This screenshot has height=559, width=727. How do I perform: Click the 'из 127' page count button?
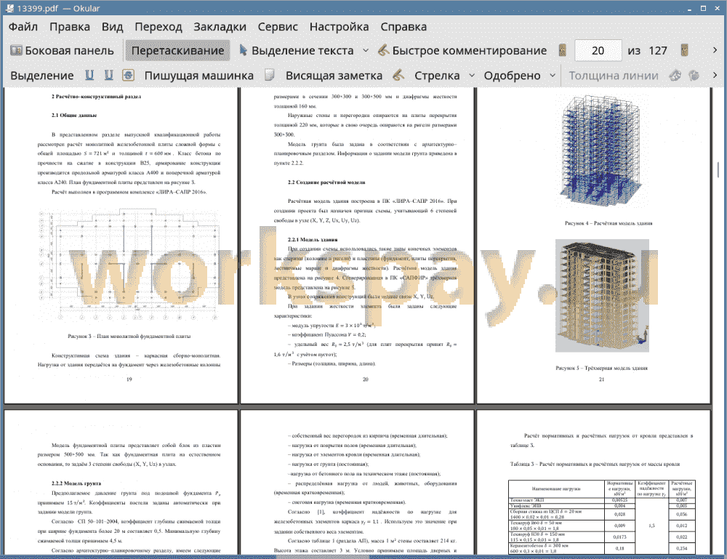click(x=647, y=51)
